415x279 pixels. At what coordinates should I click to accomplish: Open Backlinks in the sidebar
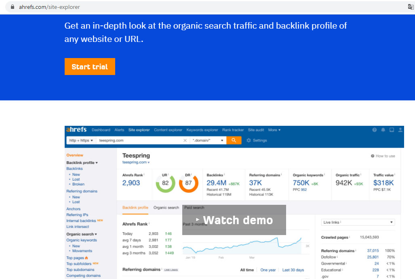point(74,169)
